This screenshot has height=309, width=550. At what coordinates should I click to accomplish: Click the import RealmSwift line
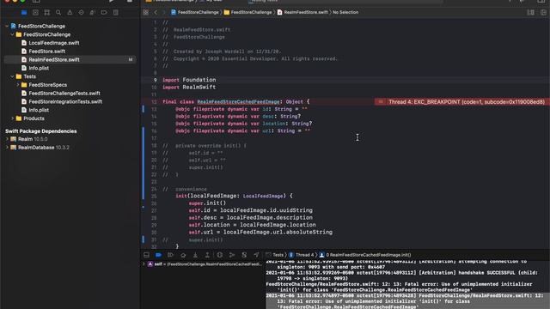coord(189,88)
